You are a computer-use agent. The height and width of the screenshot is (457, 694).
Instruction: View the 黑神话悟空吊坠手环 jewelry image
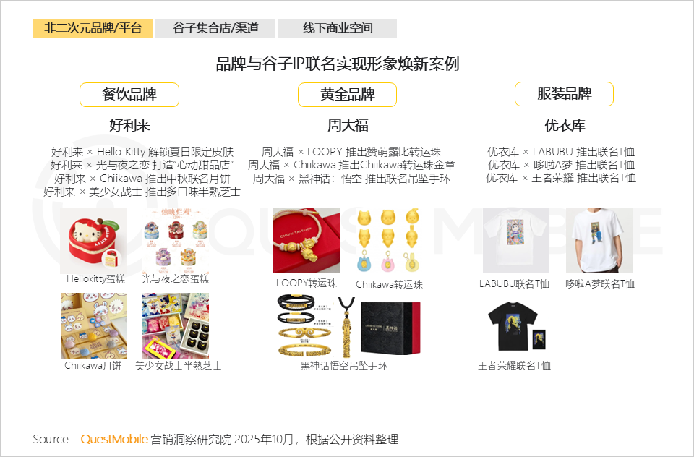point(348,326)
